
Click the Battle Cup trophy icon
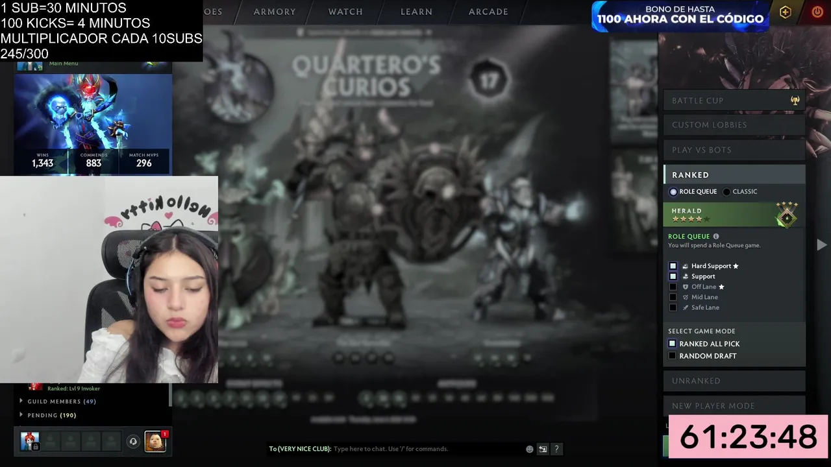click(795, 101)
